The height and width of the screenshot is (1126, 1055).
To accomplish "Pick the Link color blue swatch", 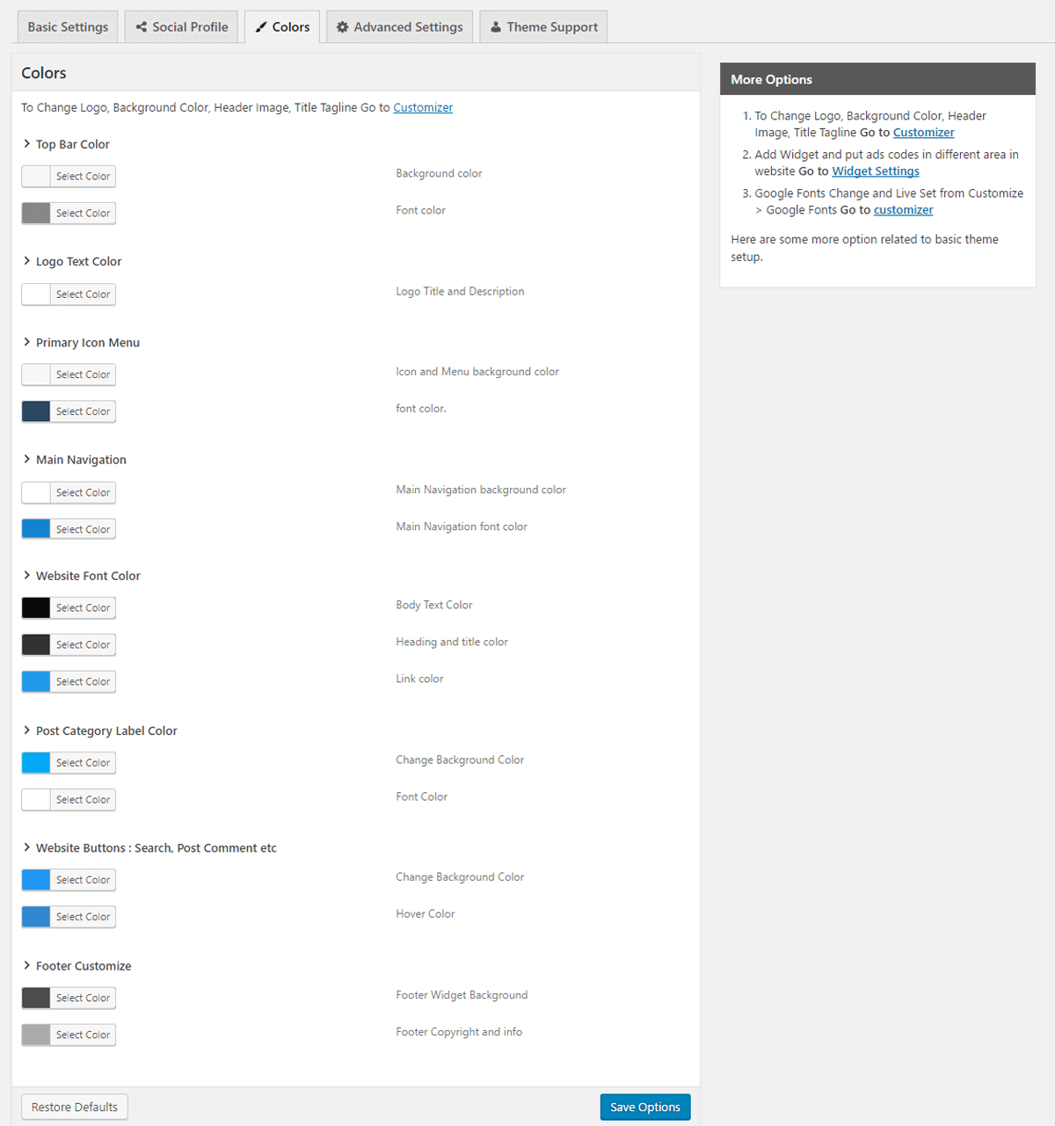I will (36, 681).
